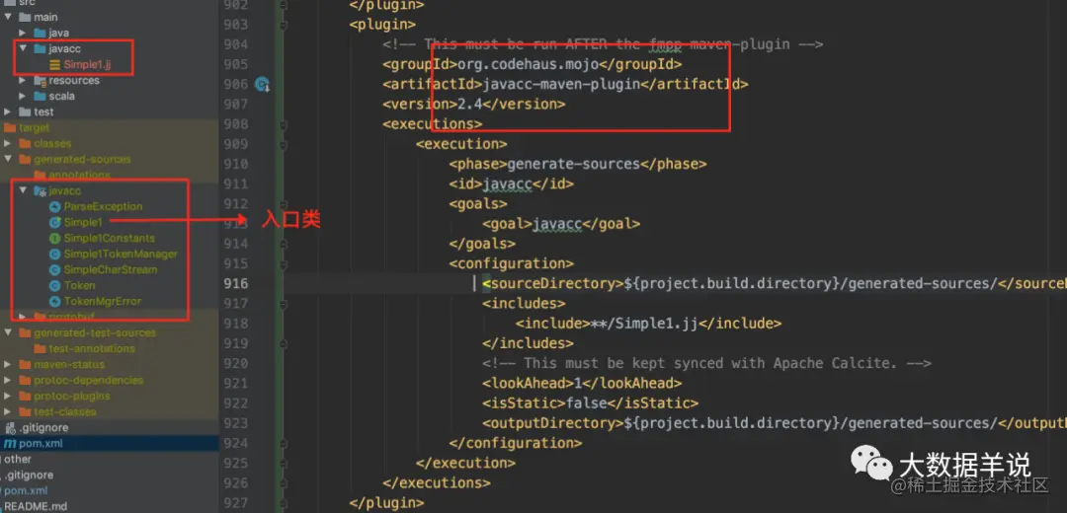
Task: Click the orange target folder icon
Action: [10, 127]
